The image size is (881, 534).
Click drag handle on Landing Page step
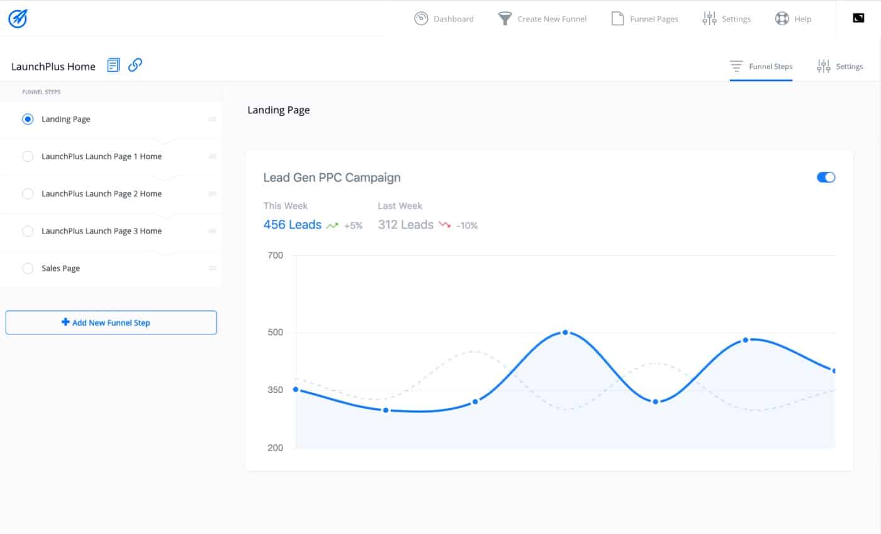212,119
